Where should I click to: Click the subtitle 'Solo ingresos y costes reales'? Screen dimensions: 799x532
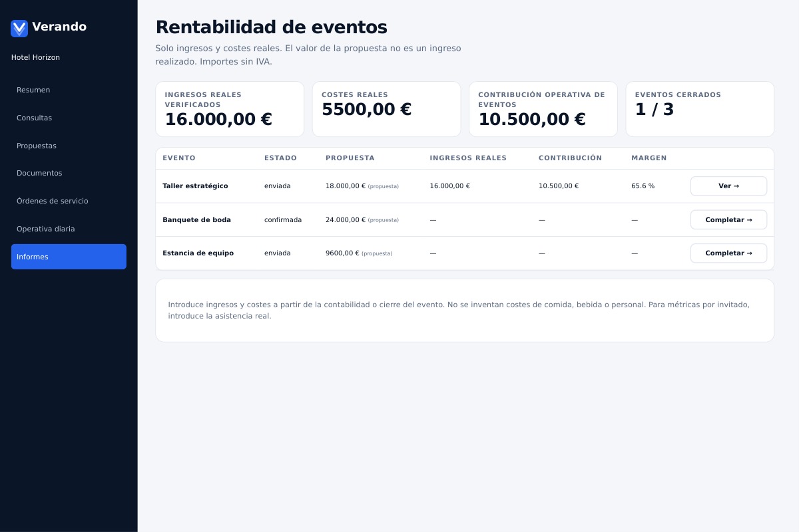click(308, 55)
